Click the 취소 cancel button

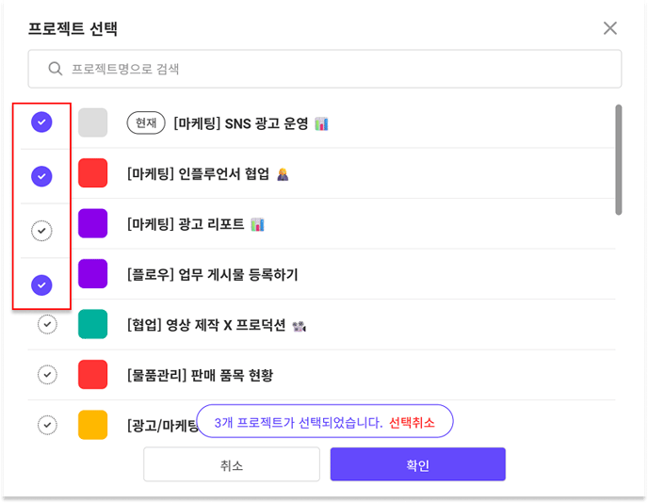click(x=232, y=464)
